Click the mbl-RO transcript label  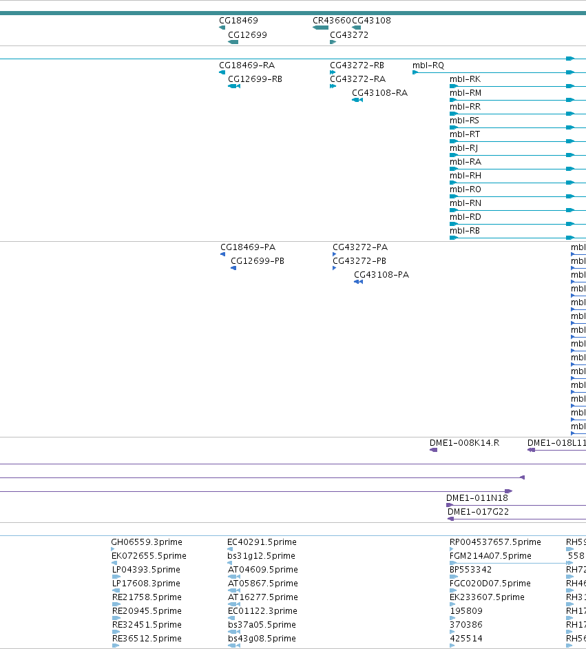pyautogui.click(x=465, y=189)
